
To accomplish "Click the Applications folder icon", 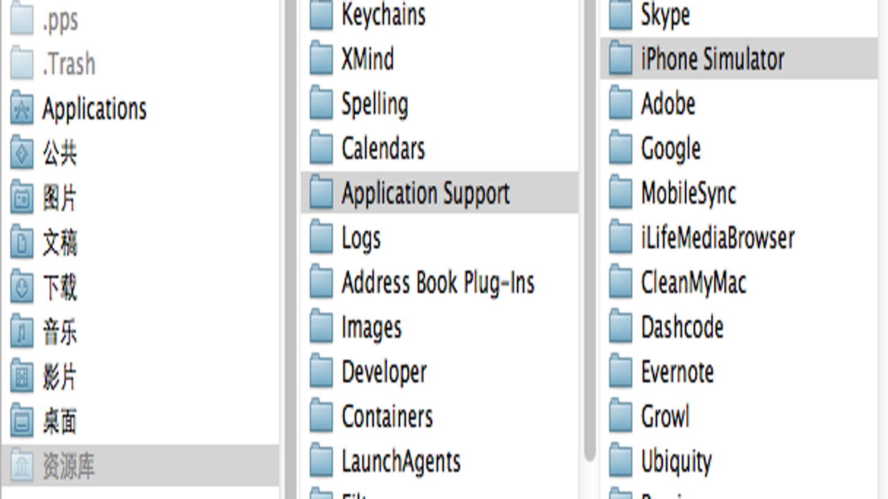I will 22,109.
